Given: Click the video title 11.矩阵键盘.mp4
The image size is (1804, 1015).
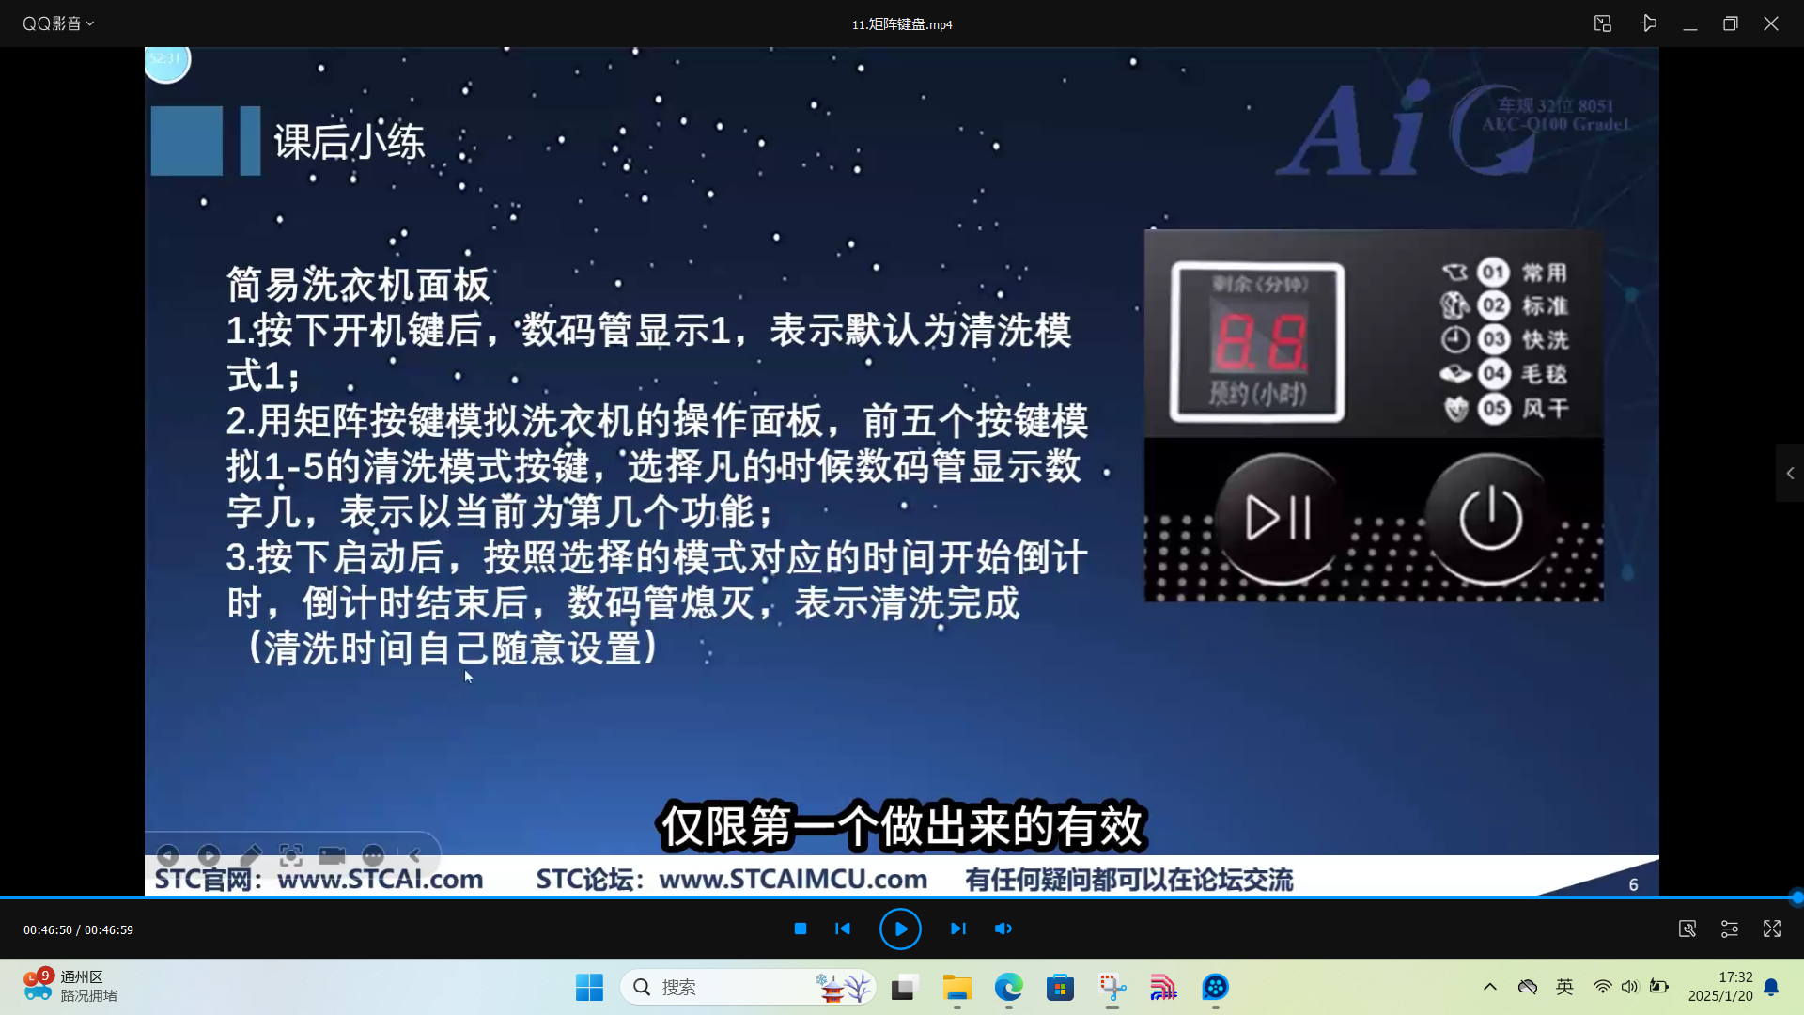Looking at the screenshot, I should coord(902,24).
